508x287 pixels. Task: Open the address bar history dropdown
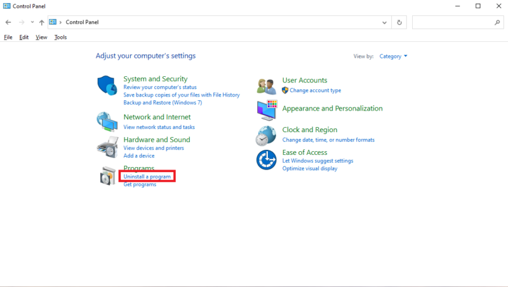coord(384,22)
